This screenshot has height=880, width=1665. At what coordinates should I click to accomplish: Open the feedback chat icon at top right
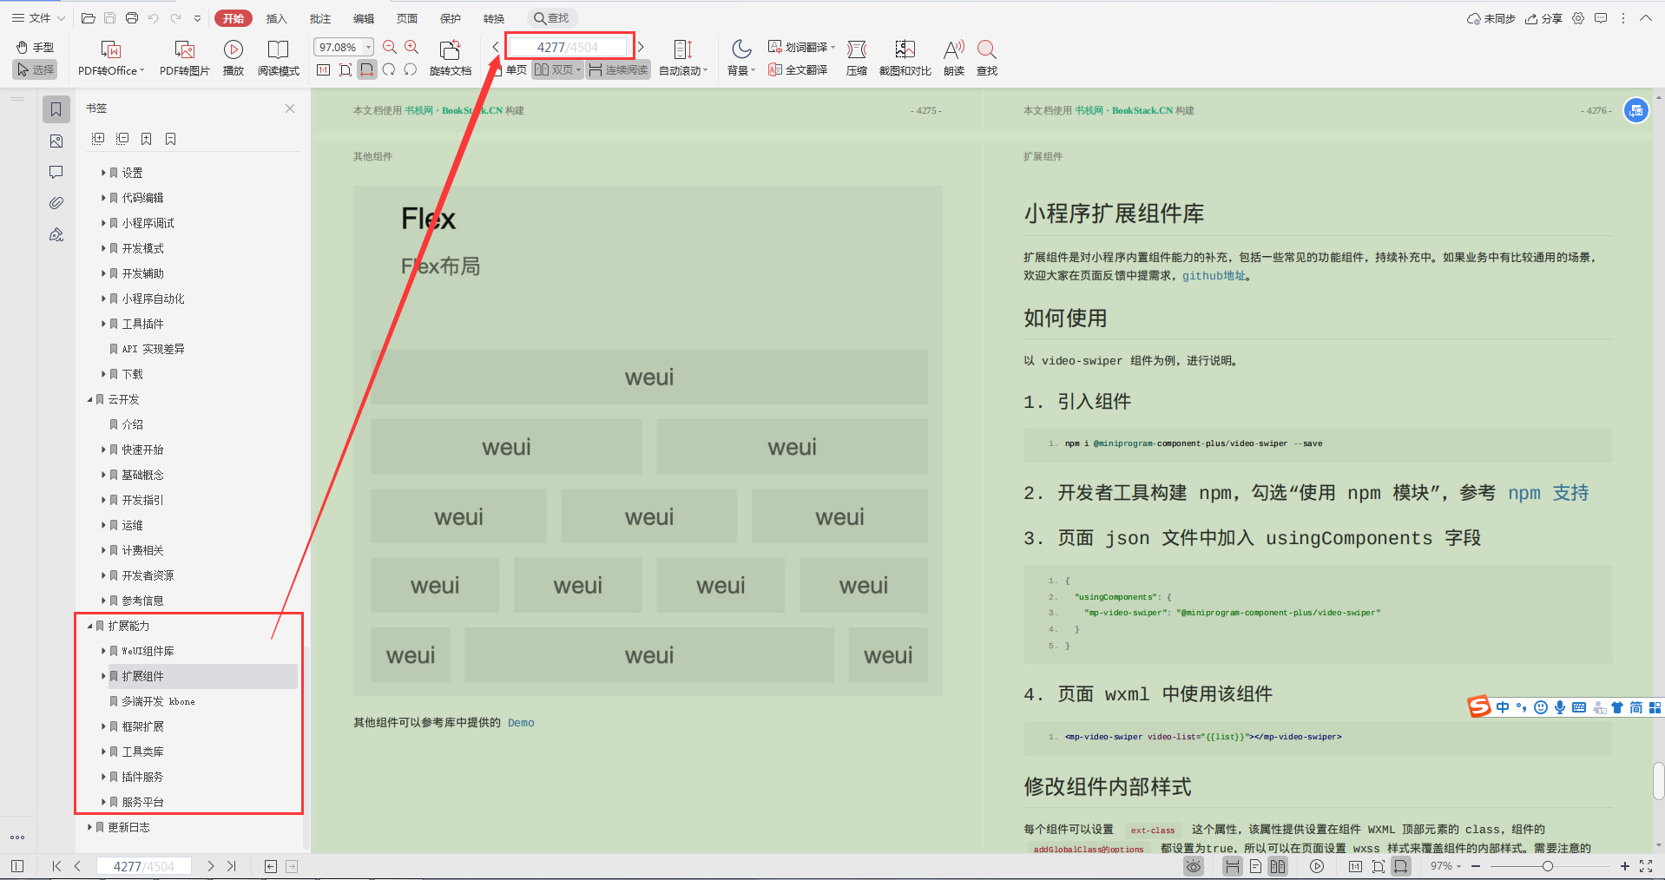coord(1601,18)
